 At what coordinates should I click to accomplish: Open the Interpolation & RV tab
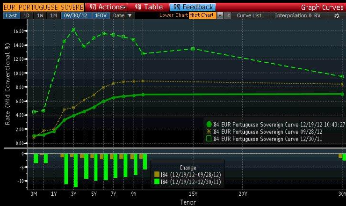(x=297, y=15)
